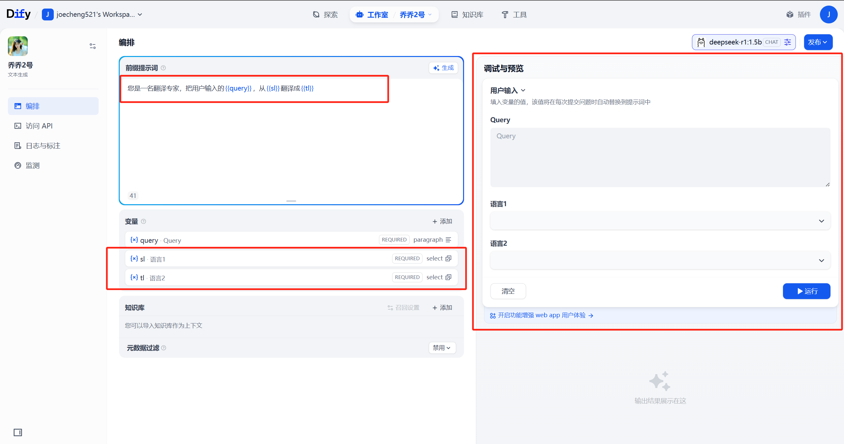Click help icon next to 前缀提示词
The image size is (844, 444).
click(x=163, y=68)
